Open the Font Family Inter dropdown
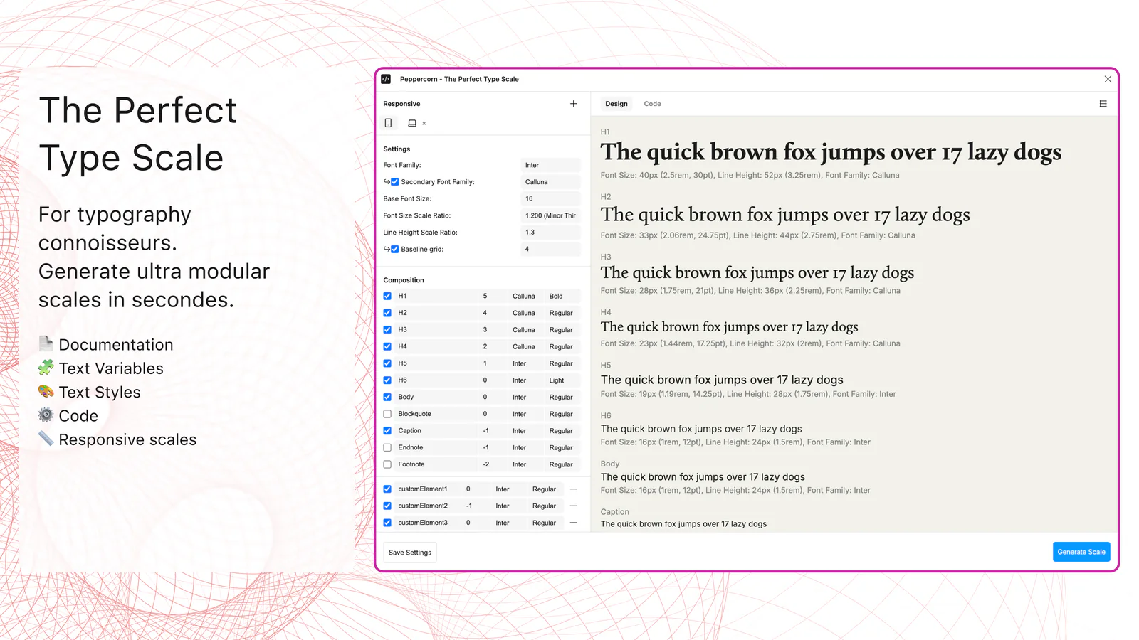The image size is (1139, 640). [x=551, y=165]
